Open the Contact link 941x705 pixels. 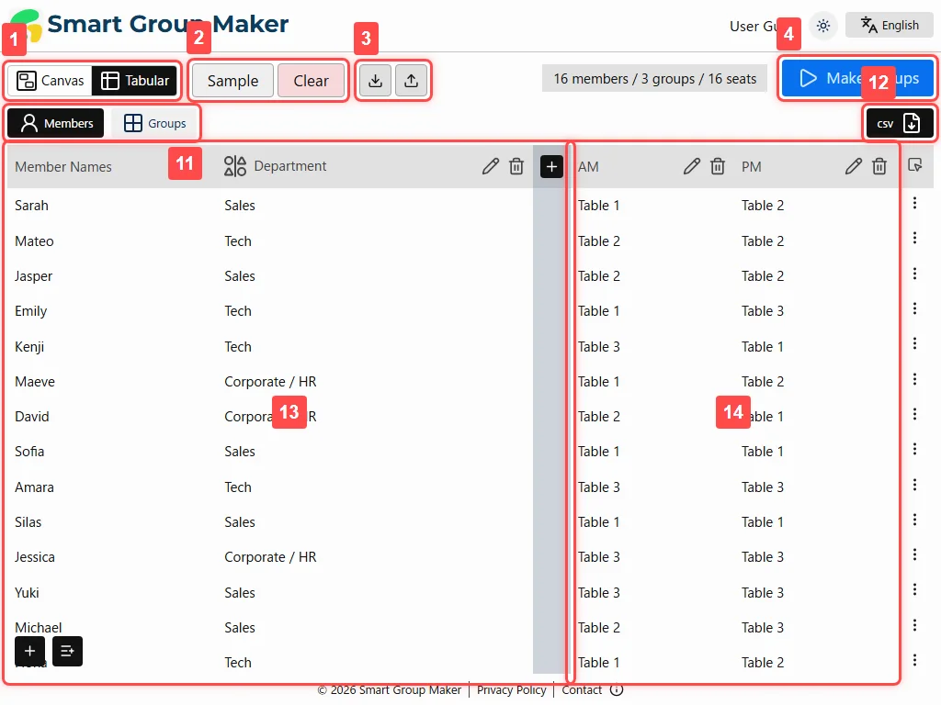point(582,690)
